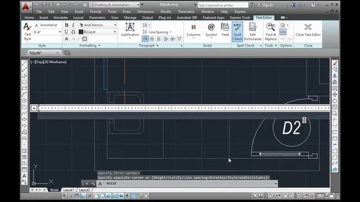Screen dimensions: 360x202
Task: Toggle Spell Check
Action: [x=237, y=31]
